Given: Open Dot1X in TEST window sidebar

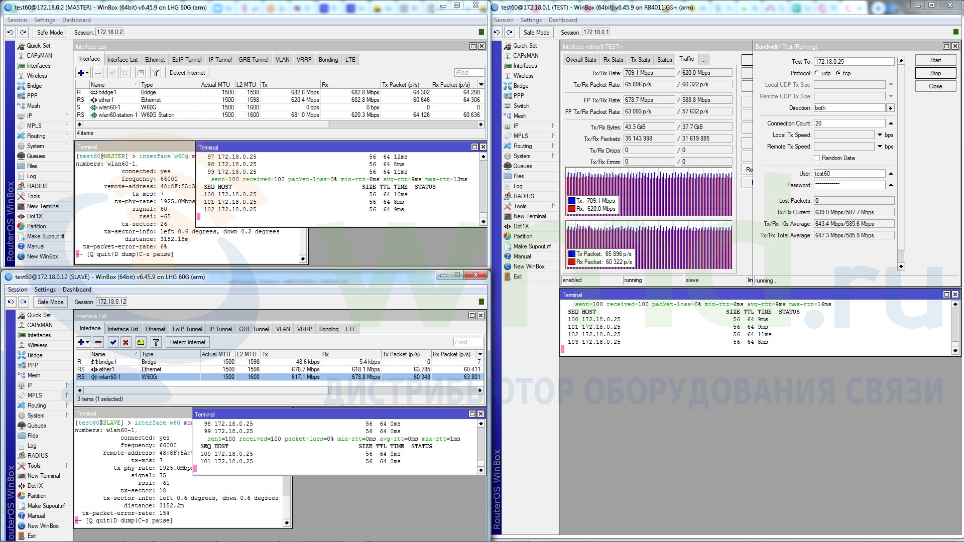Looking at the screenshot, I should click(521, 226).
